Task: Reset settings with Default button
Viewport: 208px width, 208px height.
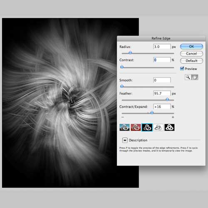Action: tap(191, 61)
